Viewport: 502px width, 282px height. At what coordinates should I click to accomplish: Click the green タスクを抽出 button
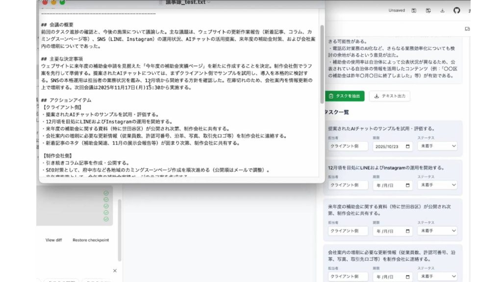point(345,96)
